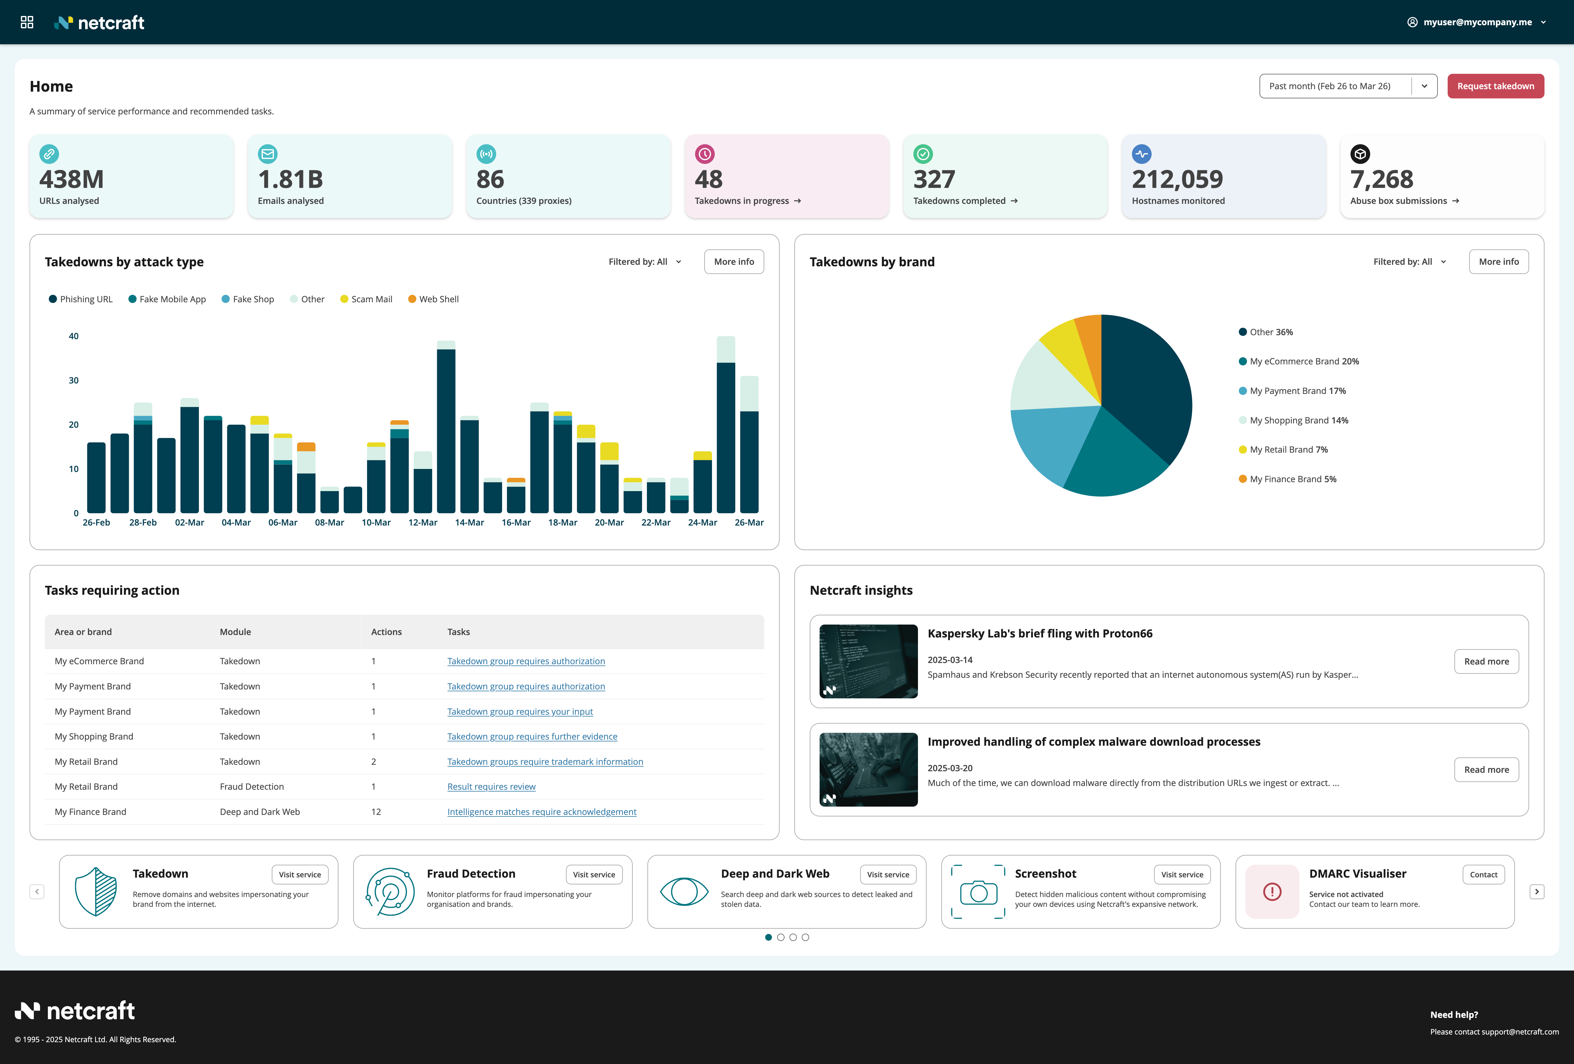Click the Takedowns in progress clock icon
Viewport: 1574px width, 1064px height.
(x=704, y=154)
